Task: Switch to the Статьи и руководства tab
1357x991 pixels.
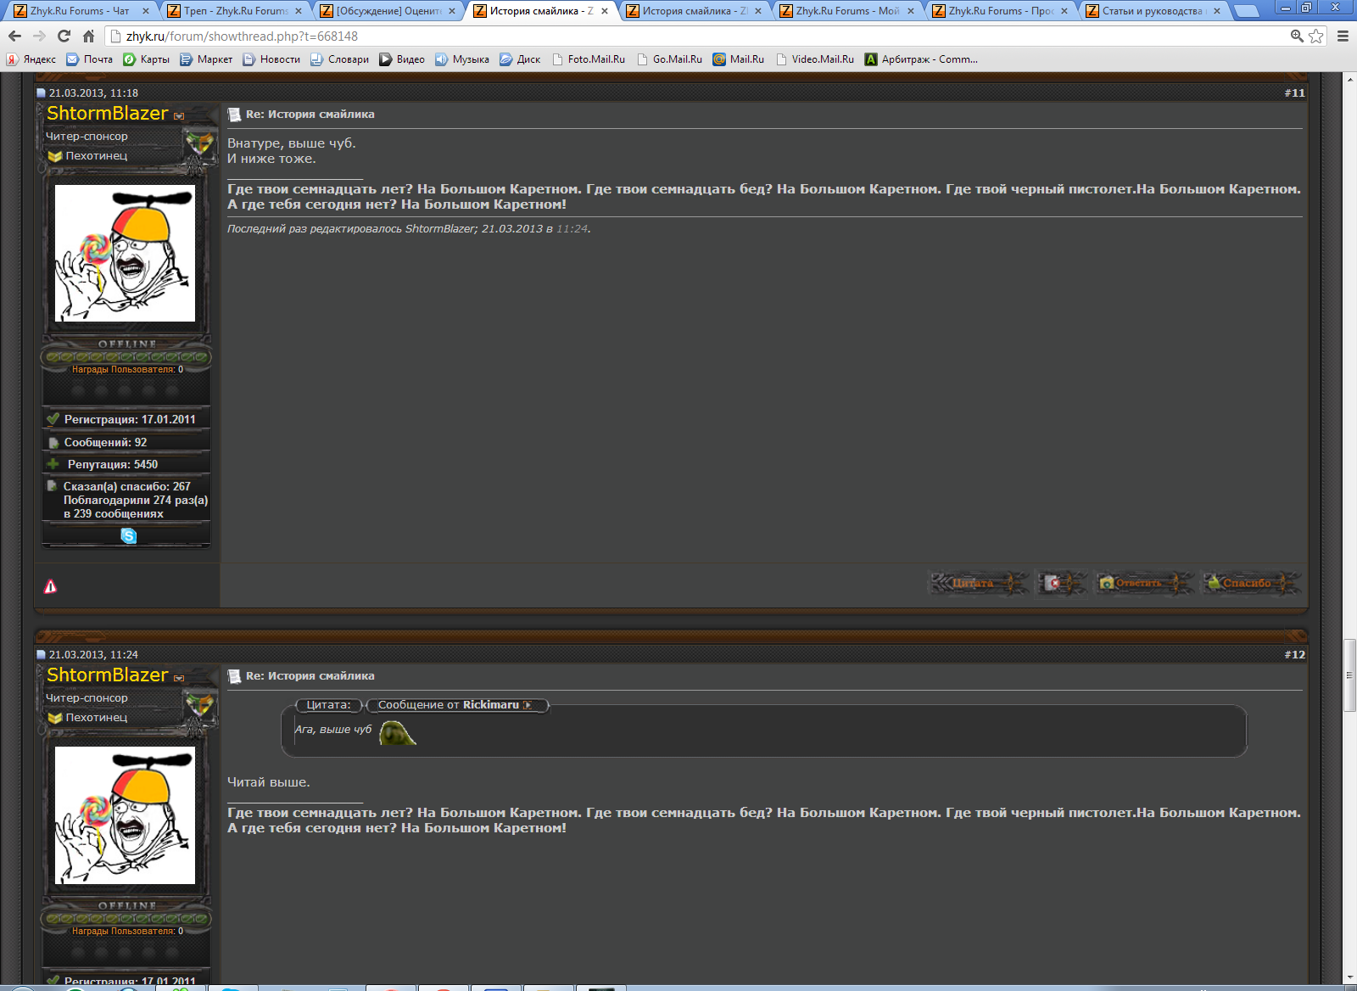Action: [x=1152, y=11]
